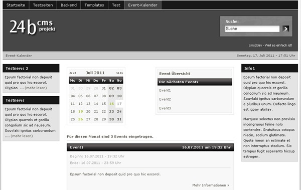Screen dimensions: 301x190
Task: Select highlighted day 26 in calendar
Action: pos(80,119)
